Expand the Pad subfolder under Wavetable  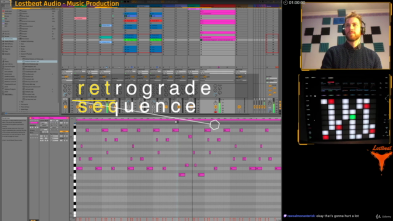pos(20,102)
